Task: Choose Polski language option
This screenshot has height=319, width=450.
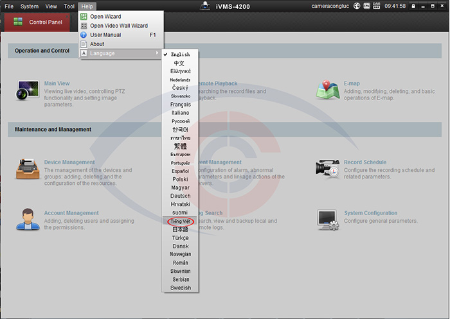Action: pos(180,179)
